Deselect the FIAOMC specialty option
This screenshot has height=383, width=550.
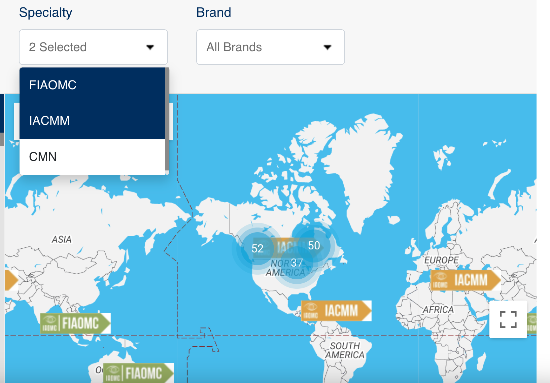click(92, 85)
